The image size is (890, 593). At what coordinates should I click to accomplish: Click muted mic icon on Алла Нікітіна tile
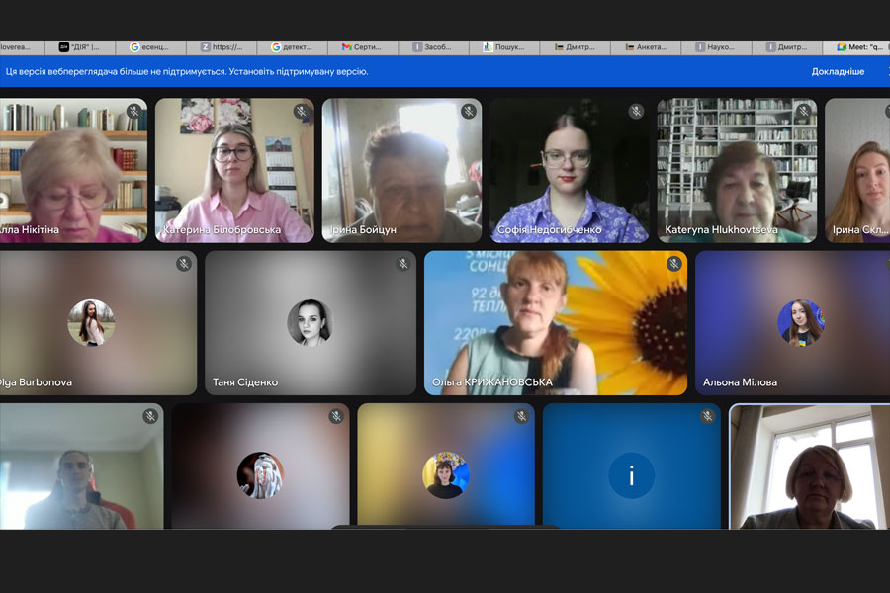[x=133, y=112]
